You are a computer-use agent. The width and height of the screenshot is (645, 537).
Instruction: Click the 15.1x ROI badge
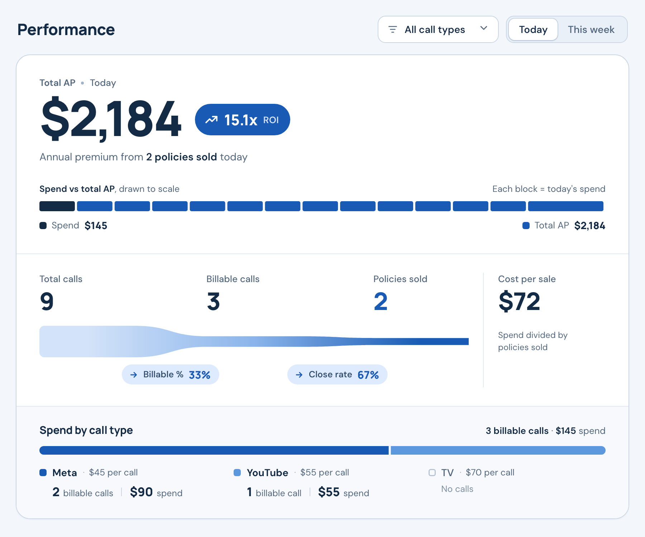pyautogui.click(x=243, y=120)
